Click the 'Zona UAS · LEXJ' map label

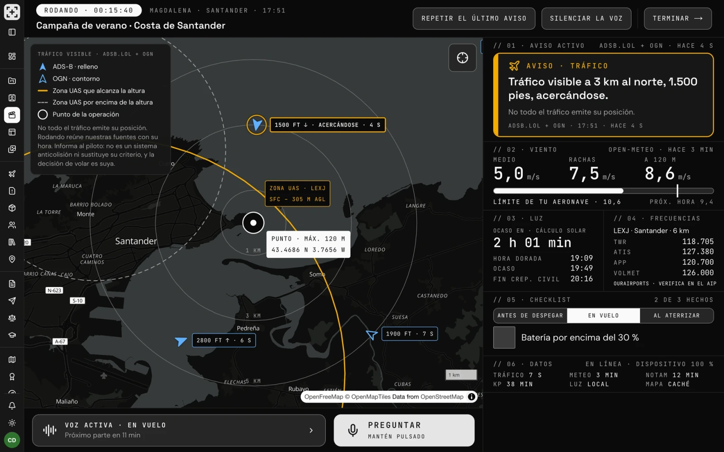297,193
